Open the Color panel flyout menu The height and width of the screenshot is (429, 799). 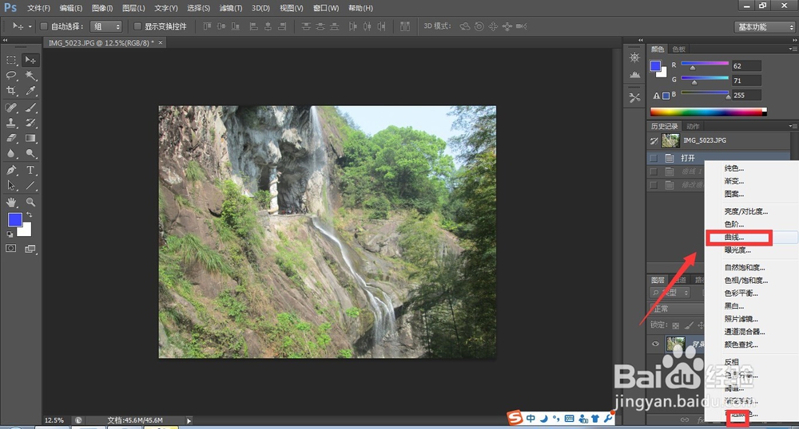793,49
